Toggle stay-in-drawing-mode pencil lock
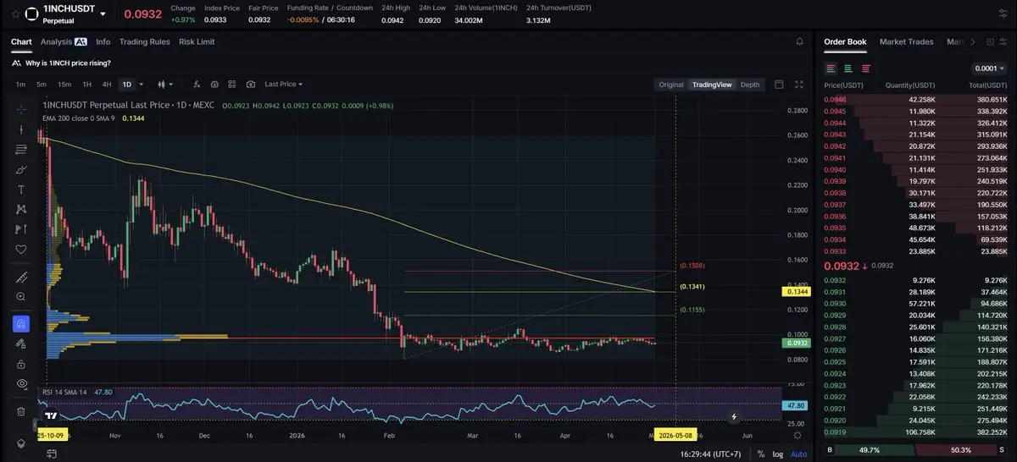Image resolution: width=1017 pixels, height=462 pixels. (21, 344)
